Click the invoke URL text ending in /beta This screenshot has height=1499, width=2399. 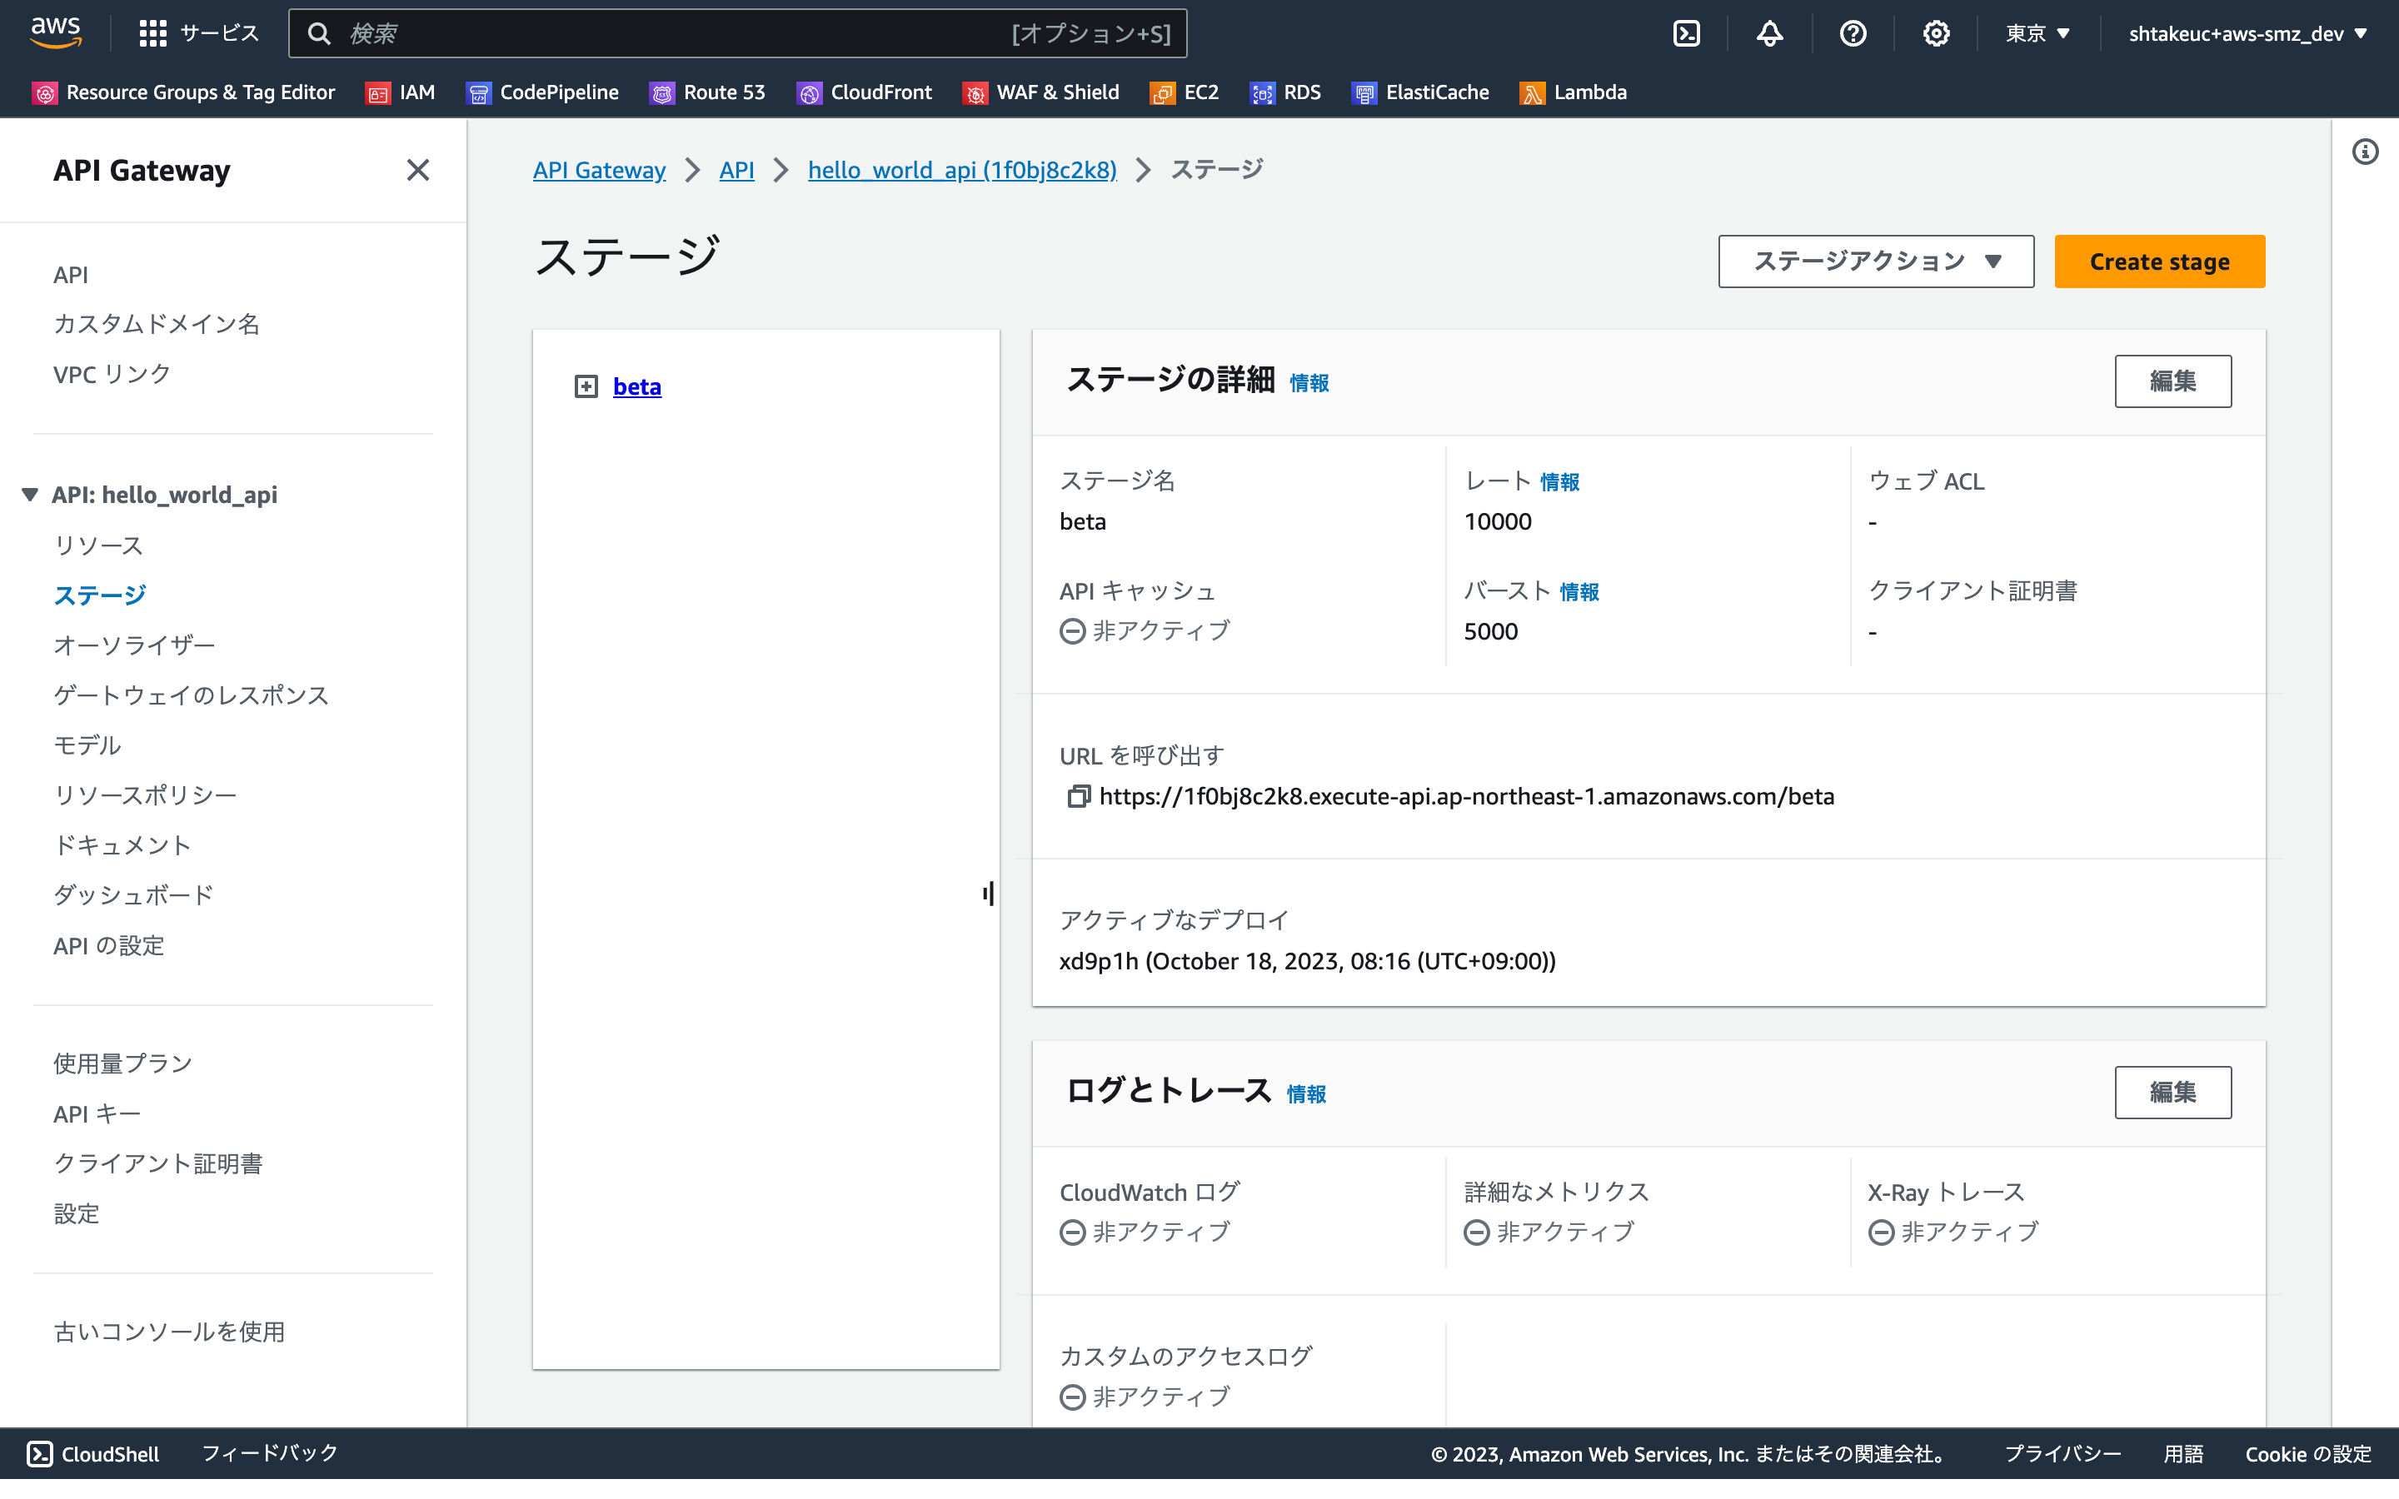click(x=1466, y=796)
